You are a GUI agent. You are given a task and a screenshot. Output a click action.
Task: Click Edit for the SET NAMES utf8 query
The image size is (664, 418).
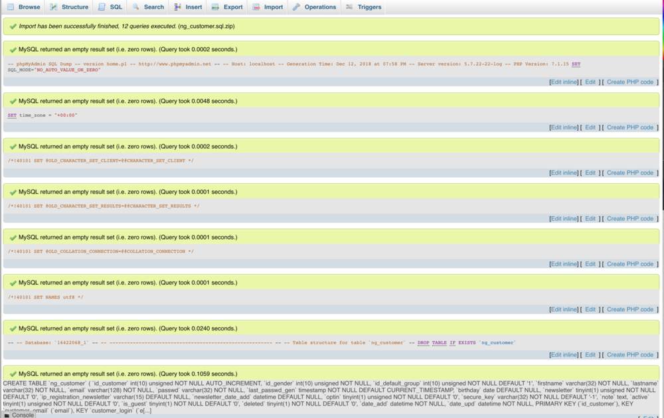(x=590, y=309)
